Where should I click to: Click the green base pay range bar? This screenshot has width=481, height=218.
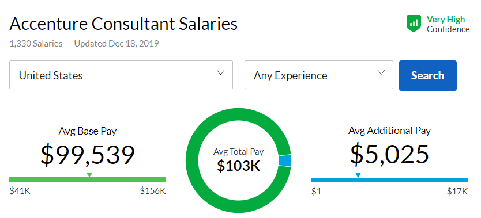click(x=88, y=179)
